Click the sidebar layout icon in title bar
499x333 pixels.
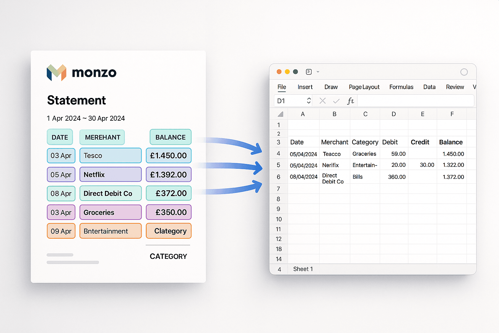pyautogui.click(x=309, y=72)
